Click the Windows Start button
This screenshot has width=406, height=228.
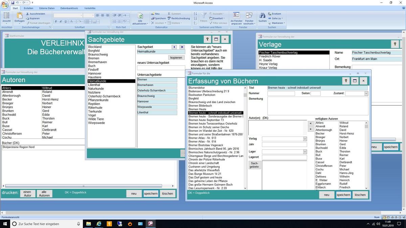click(5, 224)
